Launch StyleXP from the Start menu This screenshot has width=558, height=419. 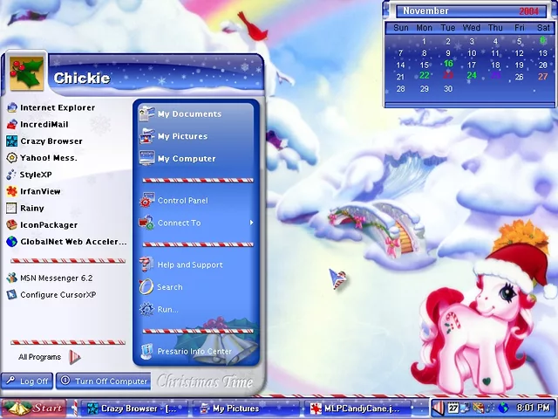pos(29,175)
